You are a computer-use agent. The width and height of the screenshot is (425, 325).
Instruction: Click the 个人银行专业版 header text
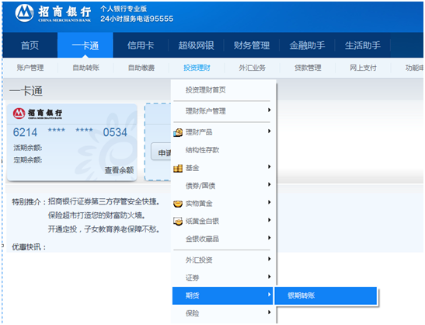[x=124, y=9]
